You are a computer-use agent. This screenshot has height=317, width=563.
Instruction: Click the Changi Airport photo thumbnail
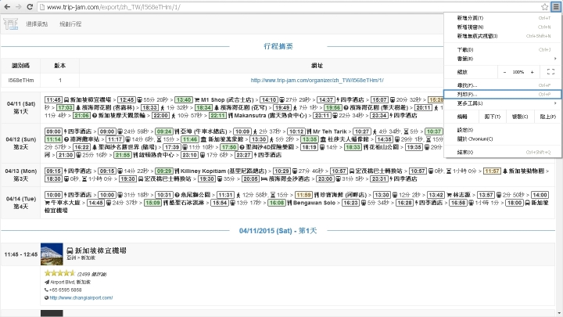[x=52, y=254]
